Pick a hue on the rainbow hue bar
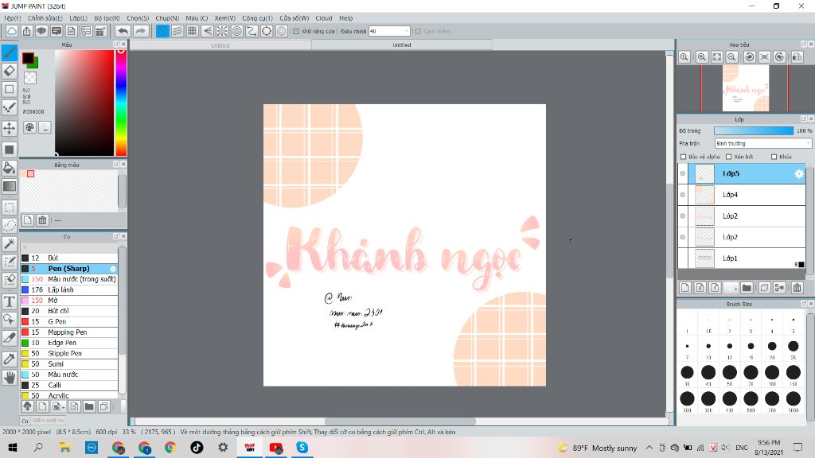The height and width of the screenshot is (458, 815). 121,103
